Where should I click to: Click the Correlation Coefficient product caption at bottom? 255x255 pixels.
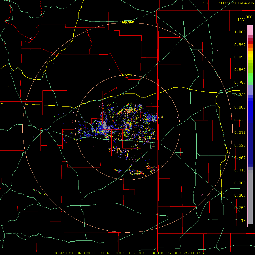point(129,253)
